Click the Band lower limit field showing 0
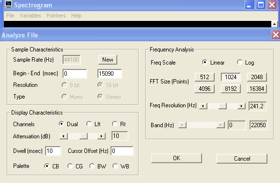Screen dimensions: 280x183 [x=237, y=125]
